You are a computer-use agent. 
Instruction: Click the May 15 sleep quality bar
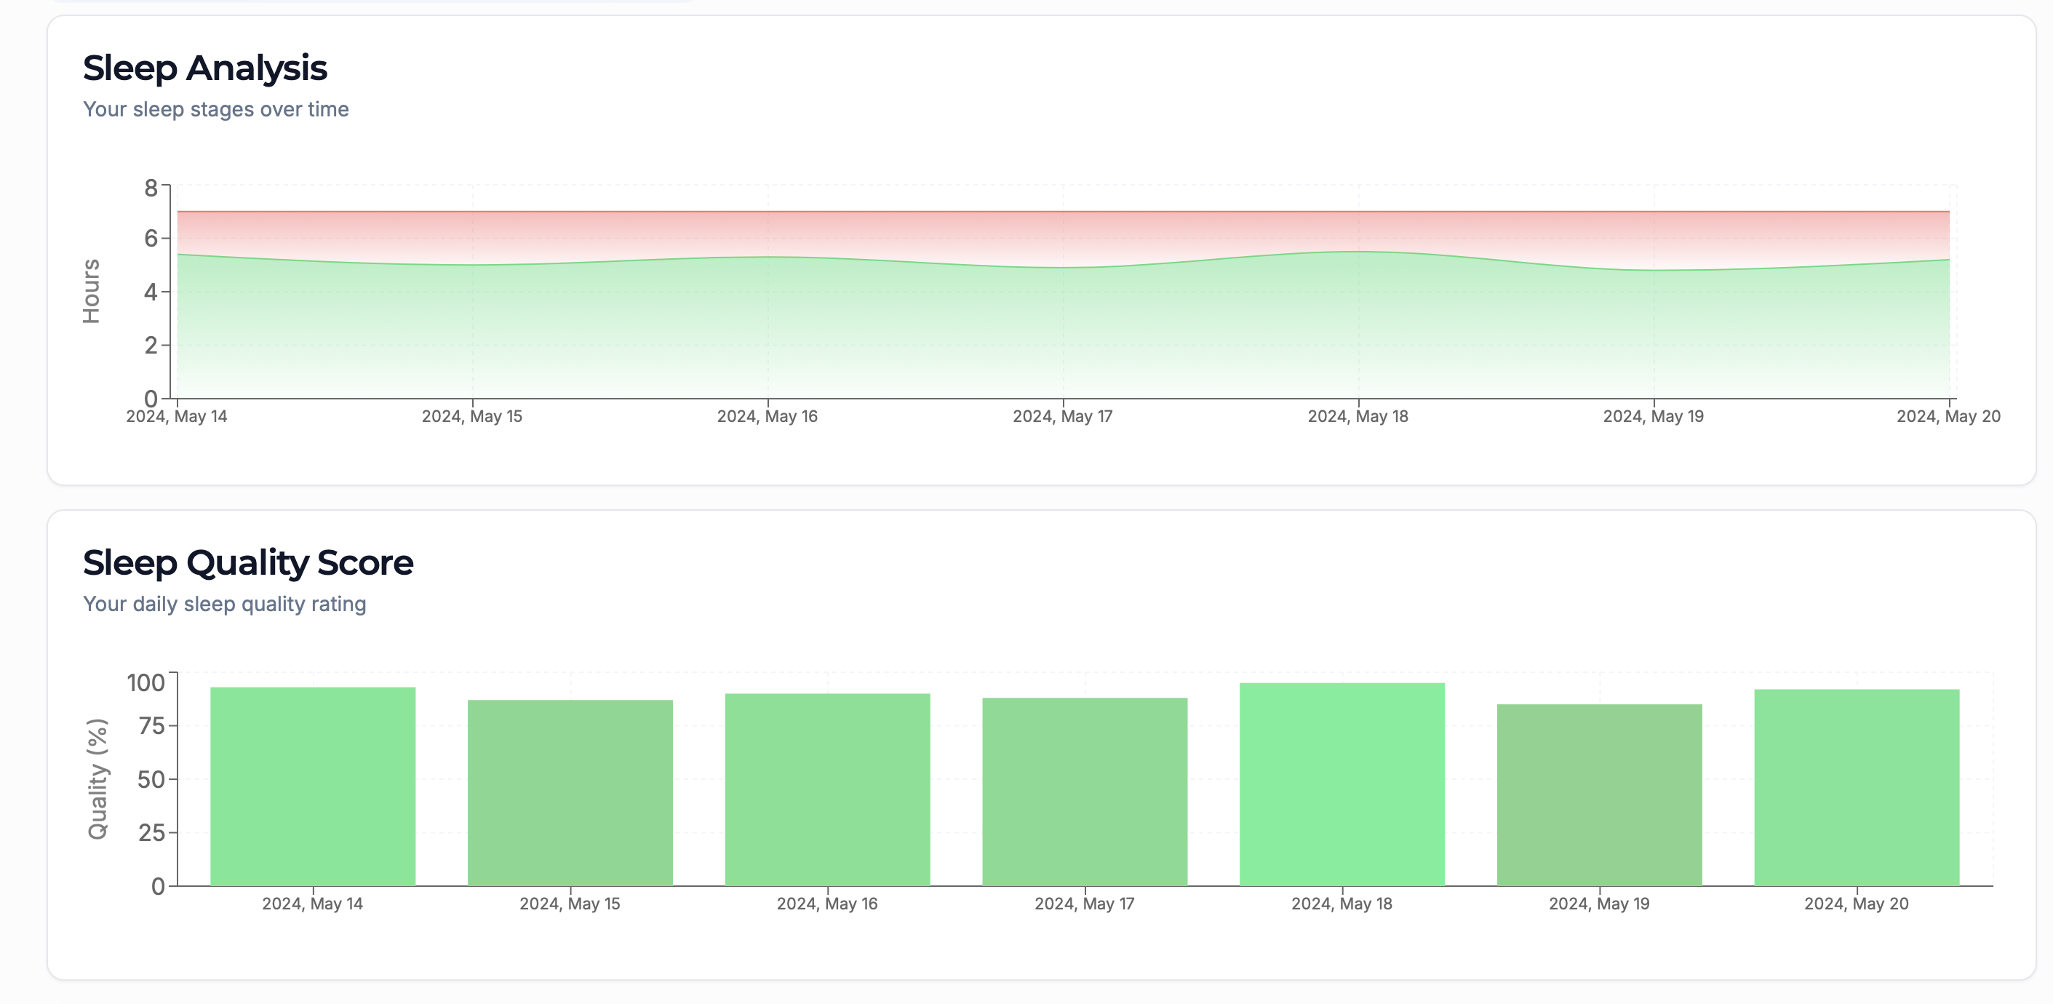pos(570,792)
